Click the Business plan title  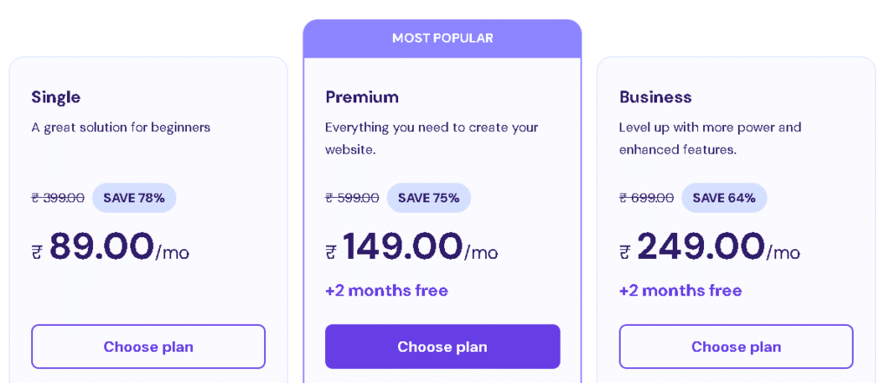click(x=655, y=97)
